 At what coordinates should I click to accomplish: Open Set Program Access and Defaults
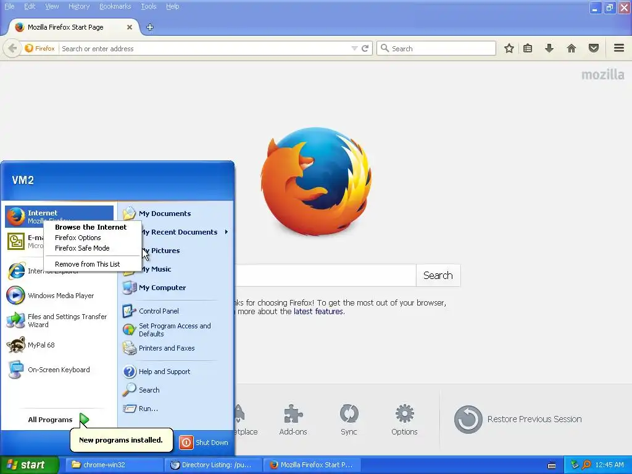click(x=176, y=330)
